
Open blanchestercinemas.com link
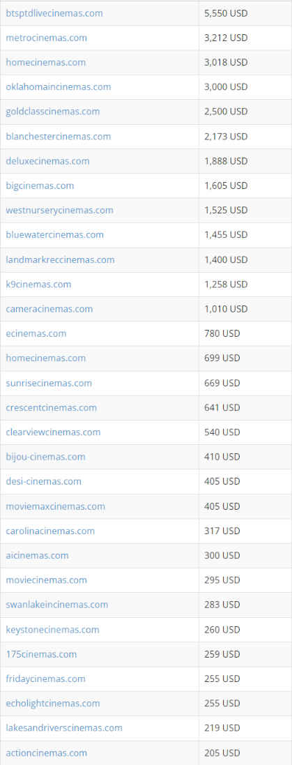(59, 137)
